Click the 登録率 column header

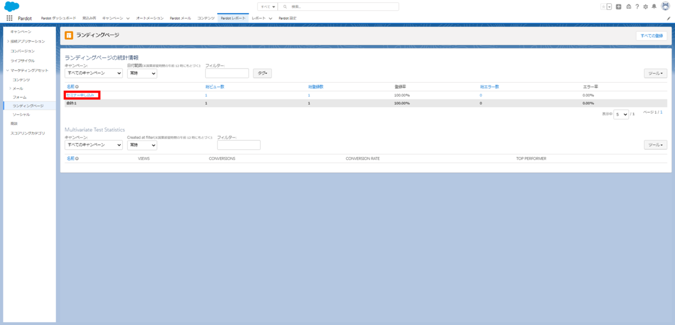400,87
